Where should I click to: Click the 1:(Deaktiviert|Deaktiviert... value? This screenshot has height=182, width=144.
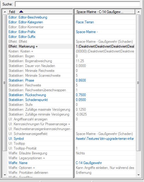coord(105,46)
